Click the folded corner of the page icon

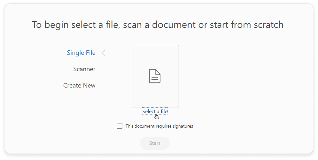[x=158, y=72]
